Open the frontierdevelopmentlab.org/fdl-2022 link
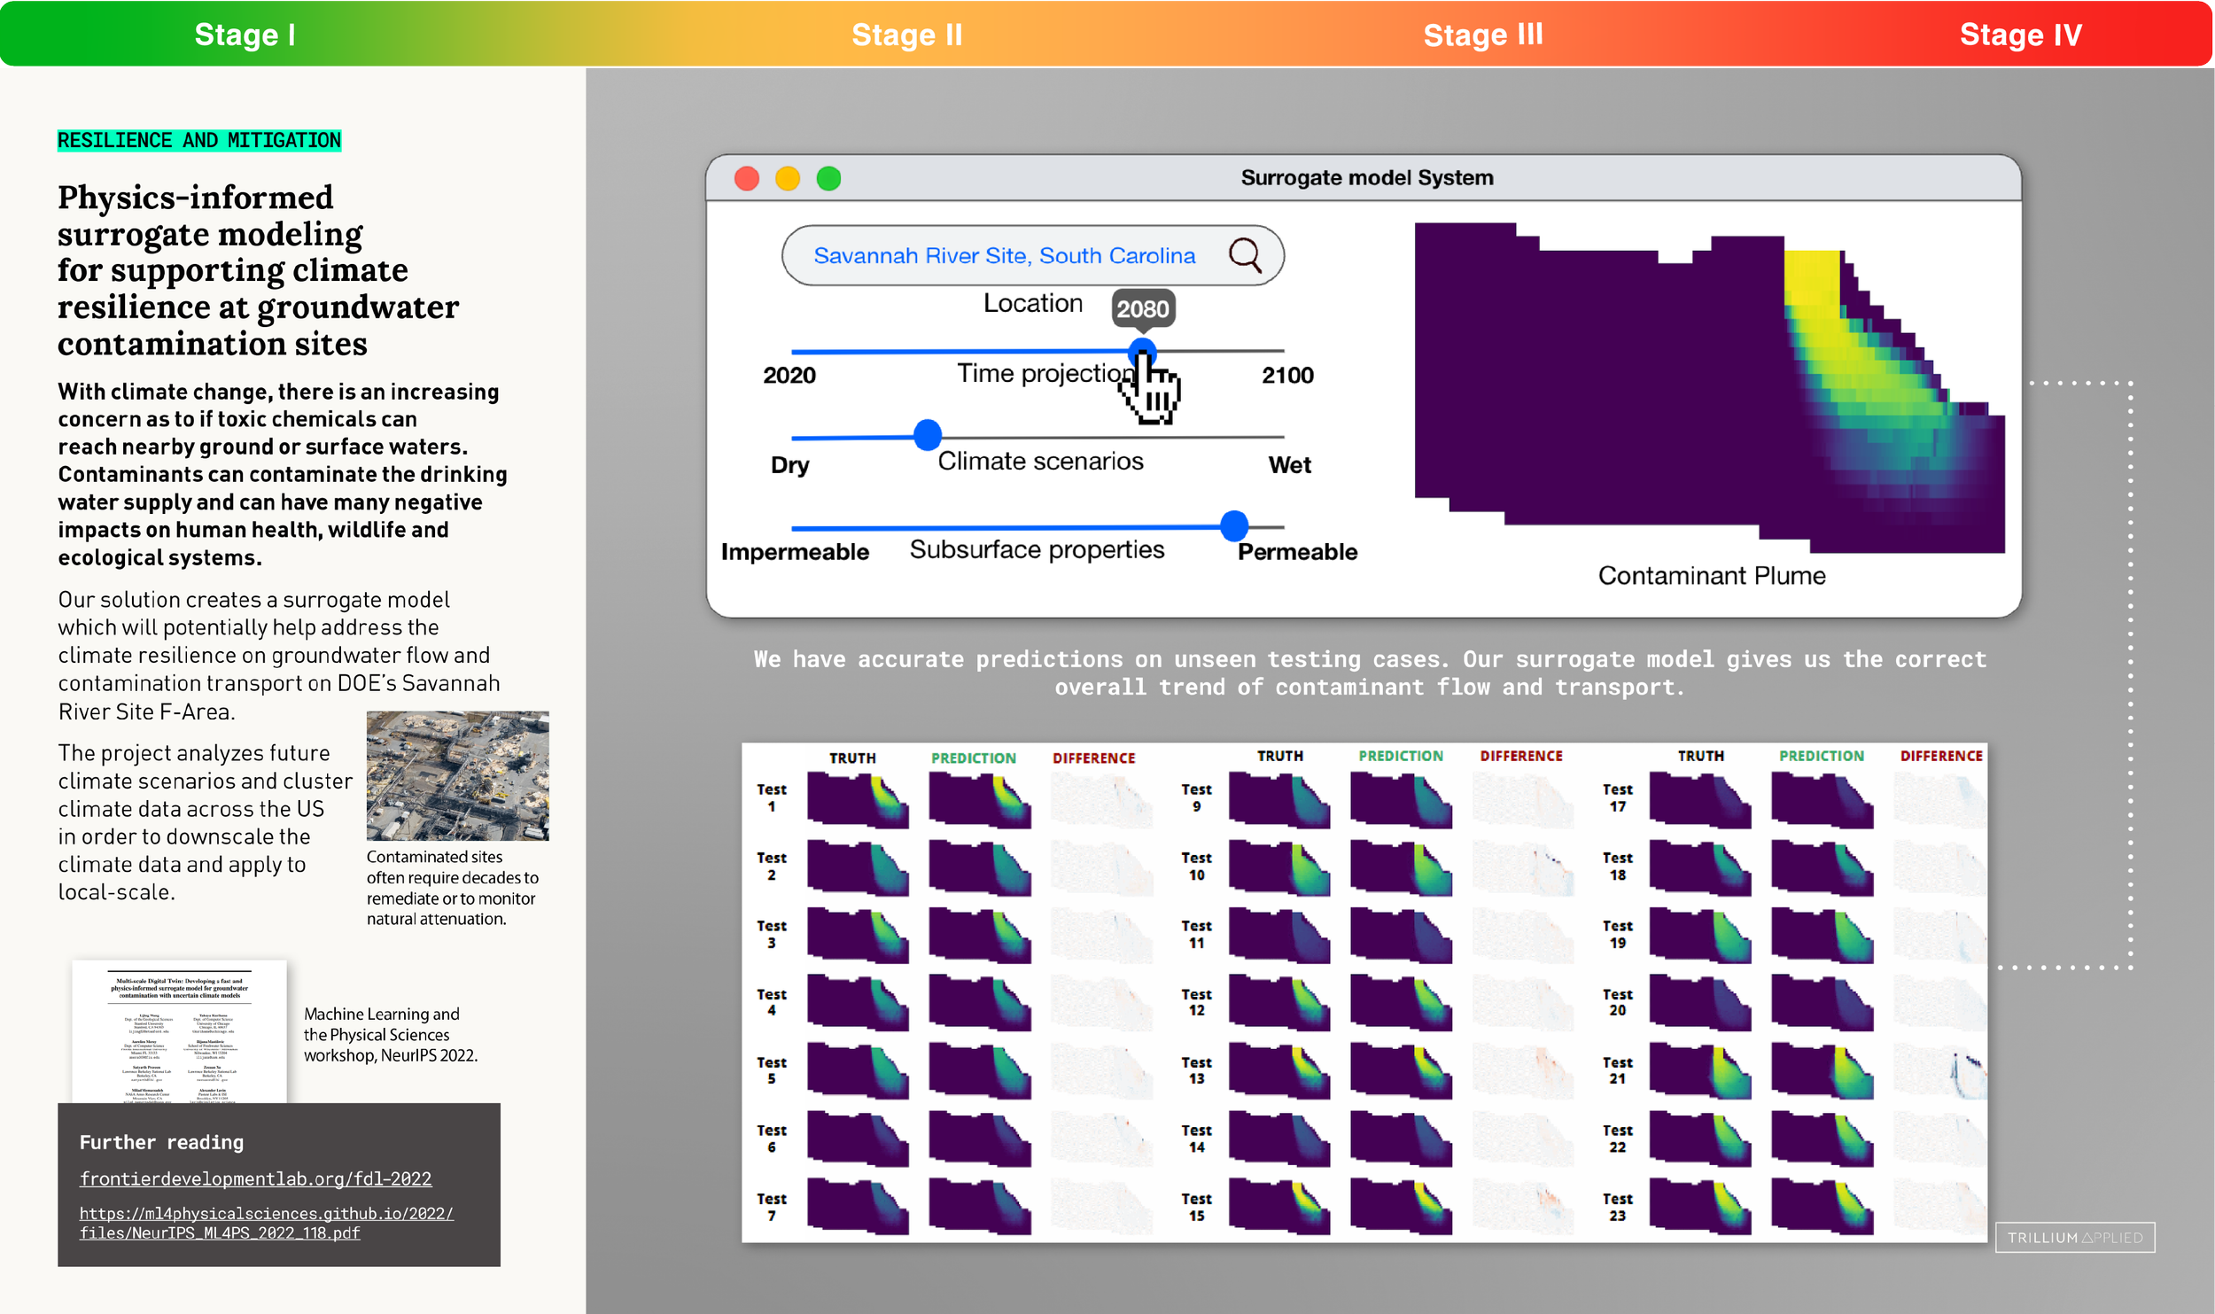2215x1314 pixels. (255, 1178)
